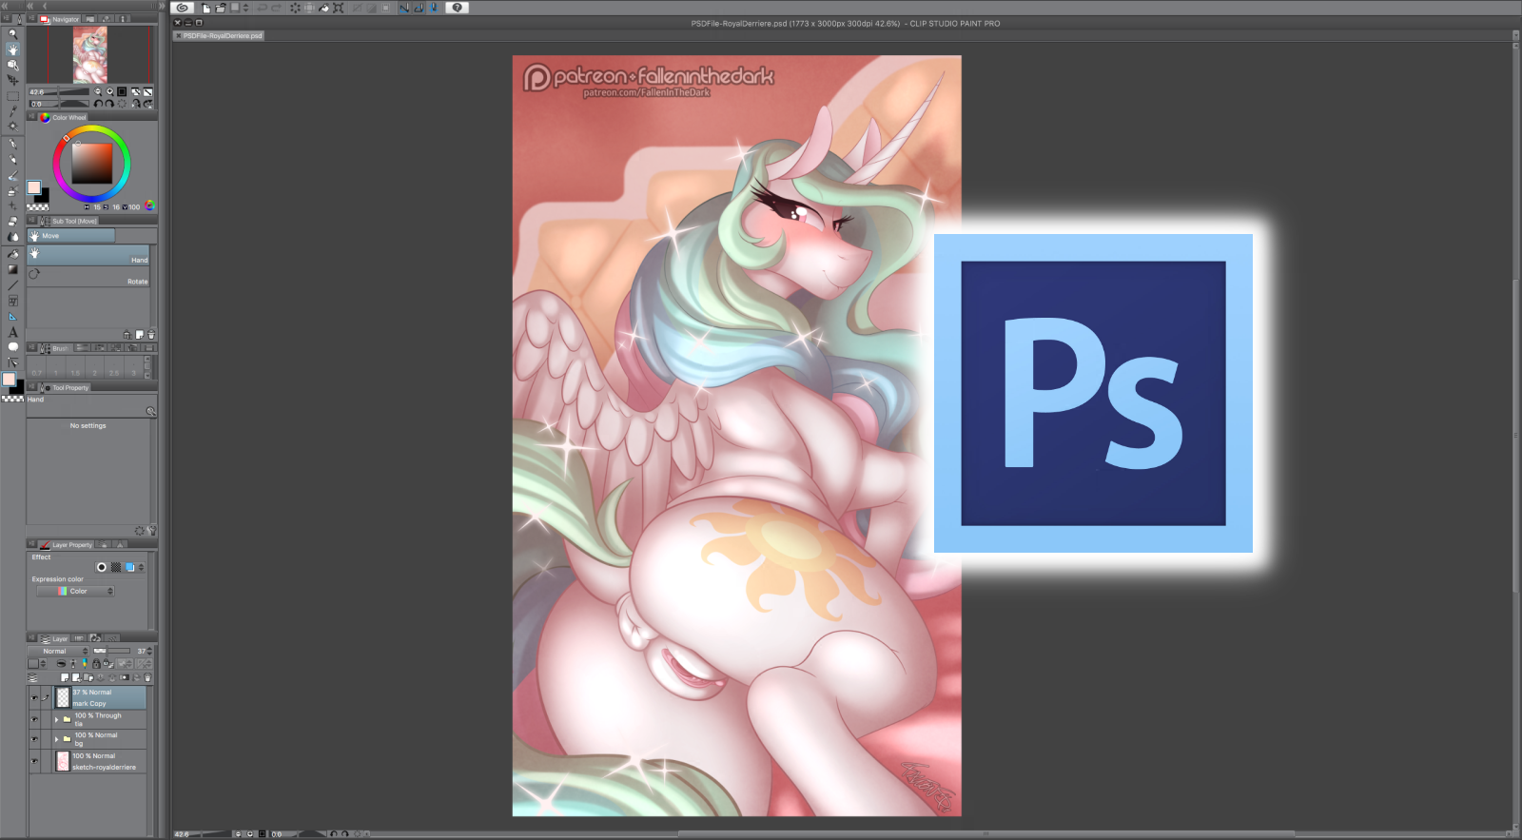
Task: Expand the 'bg' layer folder
Action: coord(57,739)
